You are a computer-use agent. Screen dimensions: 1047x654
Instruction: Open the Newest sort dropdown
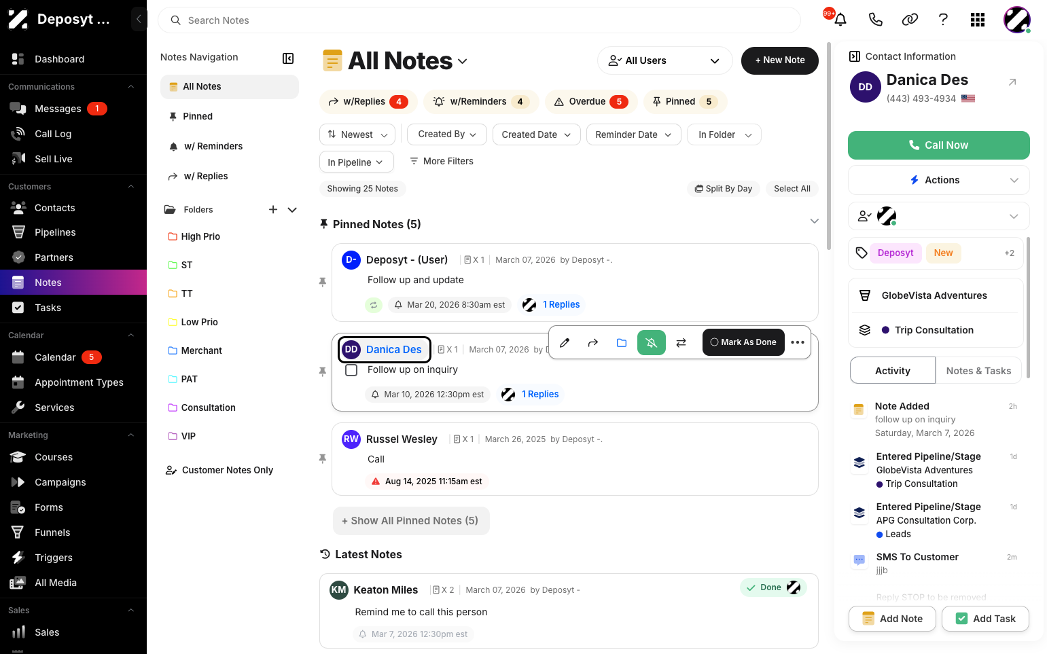(x=357, y=134)
